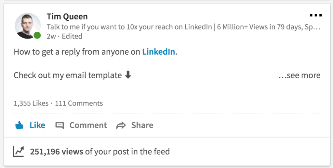Click the Comment speech bubble icon
The width and height of the screenshot is (333, 168).
coord(60,126)
